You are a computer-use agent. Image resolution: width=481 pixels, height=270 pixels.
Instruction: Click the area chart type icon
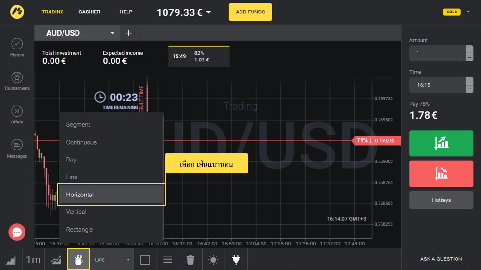pos(11,259)
